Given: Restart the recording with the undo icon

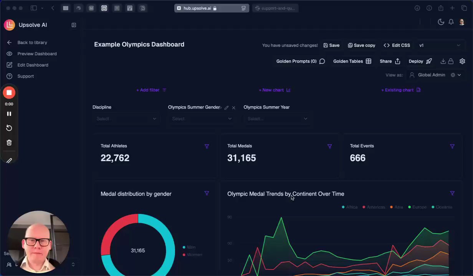Looking at the screenshot, I should click(x=9, y=128).
